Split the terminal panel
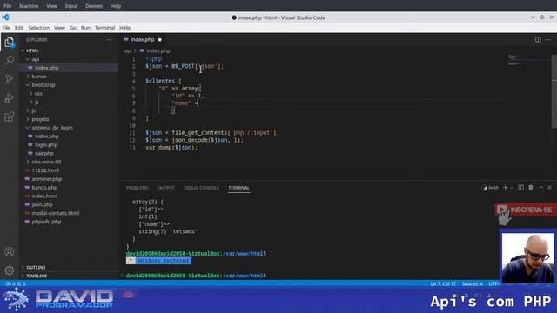 [x=520, y=188]
